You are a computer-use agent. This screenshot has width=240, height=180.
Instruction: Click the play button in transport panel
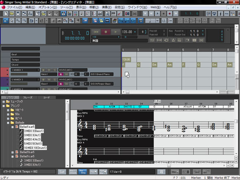[115, 32]
